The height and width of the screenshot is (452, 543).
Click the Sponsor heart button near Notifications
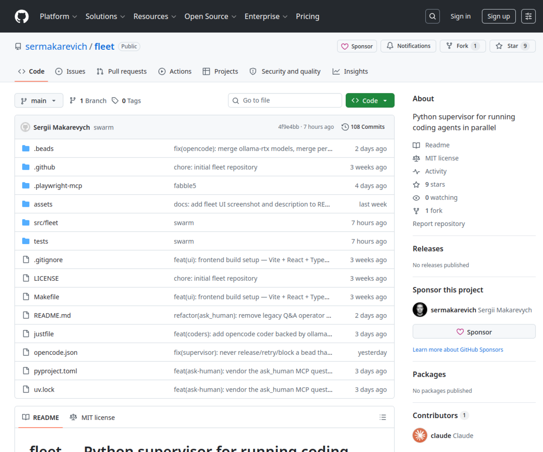tap(357, 46)
